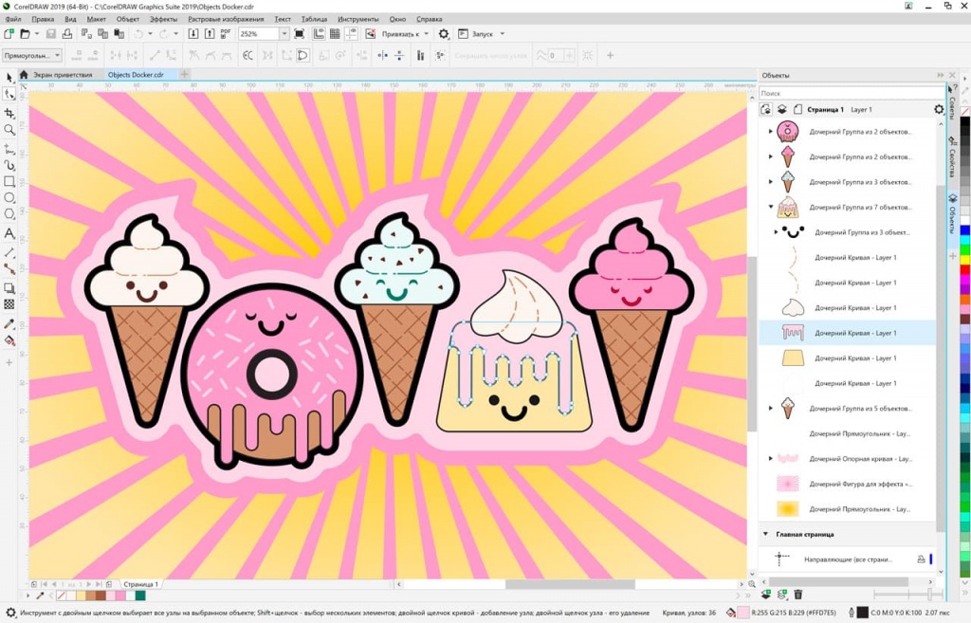Activate the Zoom magnifier tool

click(9, 129)
